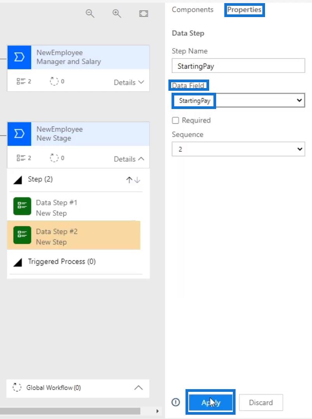Click the NewEmployee Manager and Salary title
The height and width of the screenshot is (419, 312).
(x=69, y=57)
